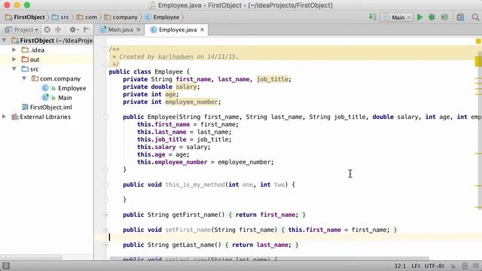The width and height of the screenshot is (482, 271).
Task: Close the Employee.java tab
Action: click(x=202, y=30)
